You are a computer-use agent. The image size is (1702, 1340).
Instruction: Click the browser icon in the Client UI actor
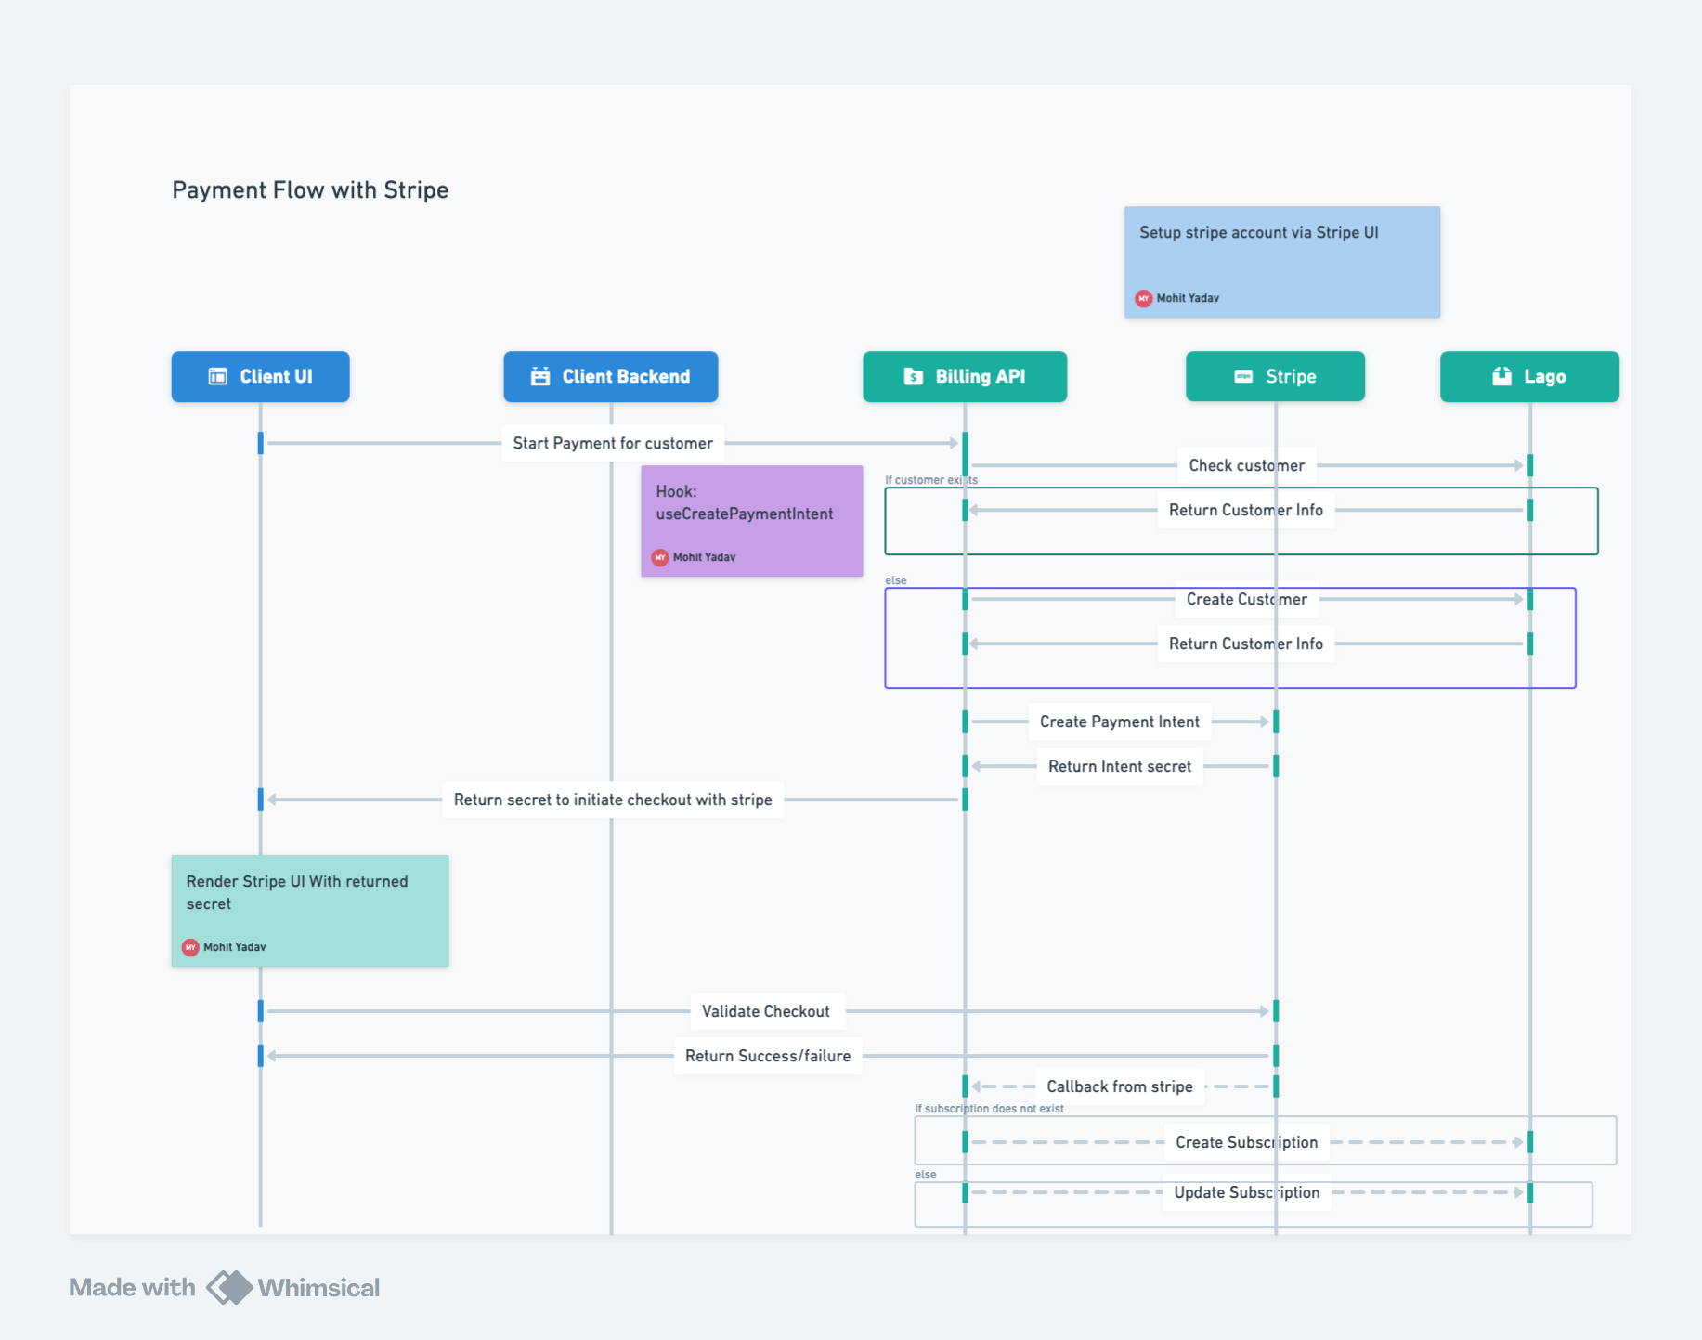tap(217, 376)
